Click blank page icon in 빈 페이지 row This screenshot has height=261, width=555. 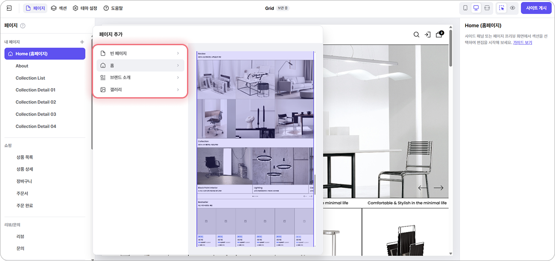point(103,53)
